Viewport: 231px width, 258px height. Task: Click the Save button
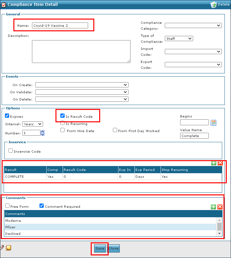tap(100, 249)
